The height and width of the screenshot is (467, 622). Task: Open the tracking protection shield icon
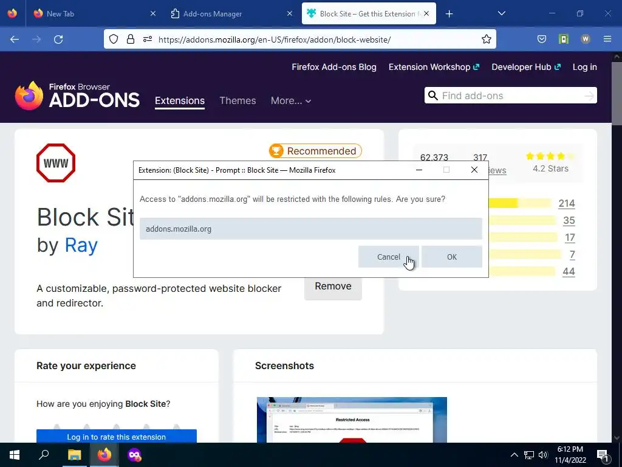pos(114,39)
